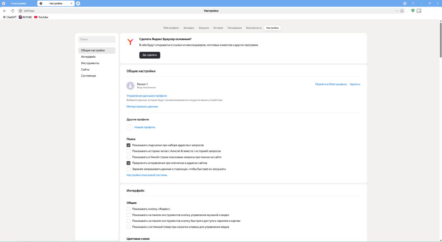Open Настройки поисковой системы link
The image size is (442, 242).
147,175
